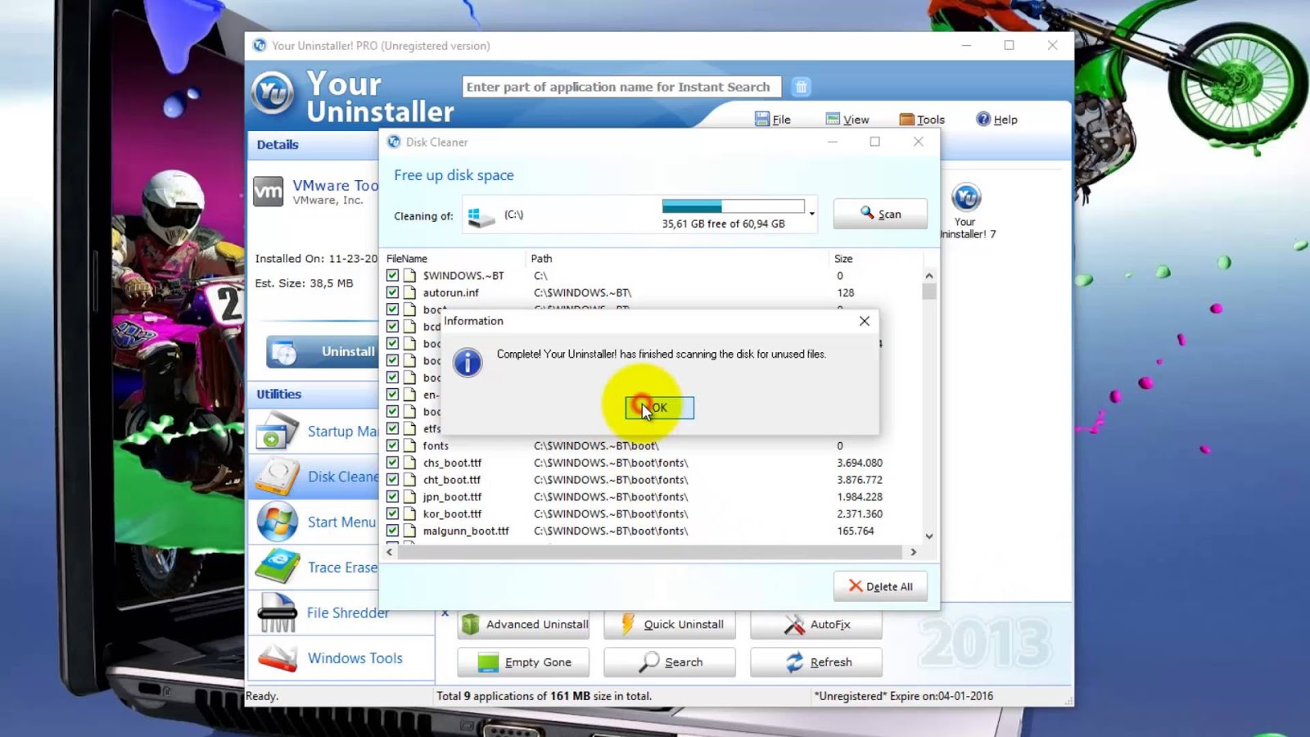Uncheck the jpn_boot.ttf checkbox
Image resolution: width=1310 pixels, height=737 pixels.
pyautogui.click(x=393, y=496)
